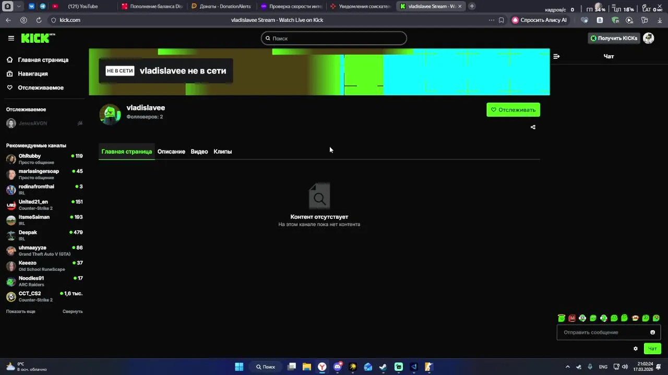Open the Kick hamburger menu

coord(11,38)
